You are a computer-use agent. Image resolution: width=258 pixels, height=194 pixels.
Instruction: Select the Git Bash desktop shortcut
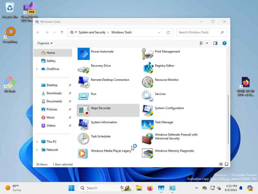click(x=10, y=84)
